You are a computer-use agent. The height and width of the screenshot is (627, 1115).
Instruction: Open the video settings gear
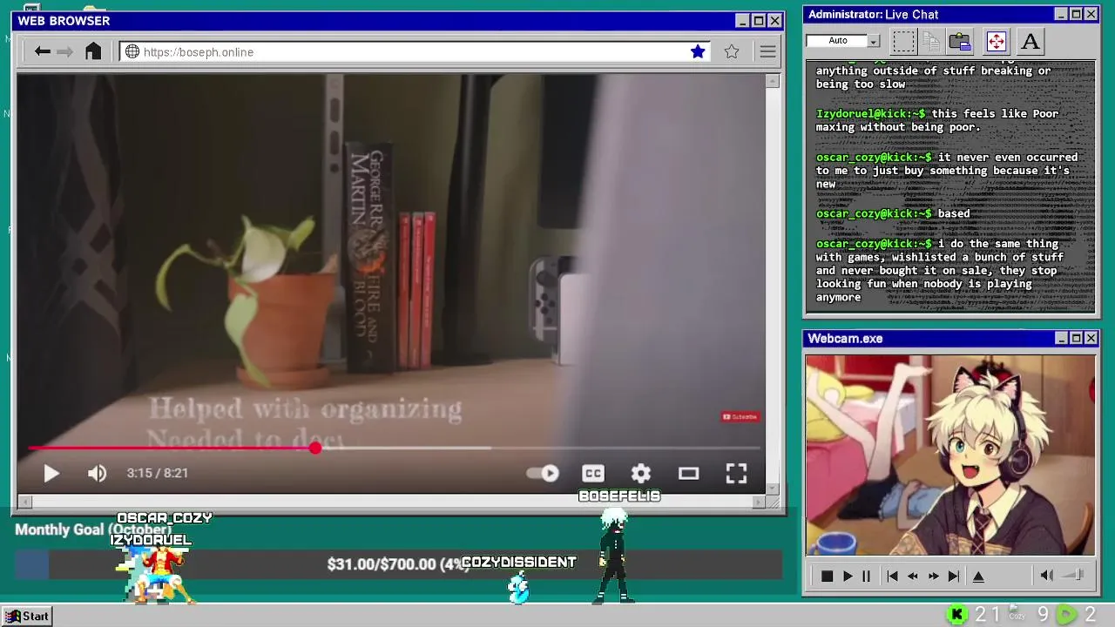pyautogui.click(x=641, y=473)
